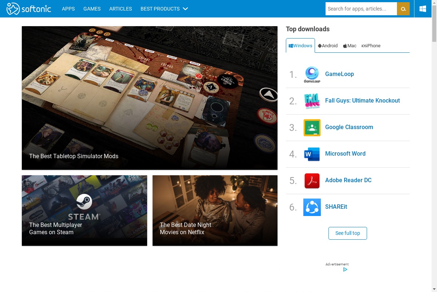Switch to the Mac tab
Screen dimensions: 437x292
tap(350, 45)
